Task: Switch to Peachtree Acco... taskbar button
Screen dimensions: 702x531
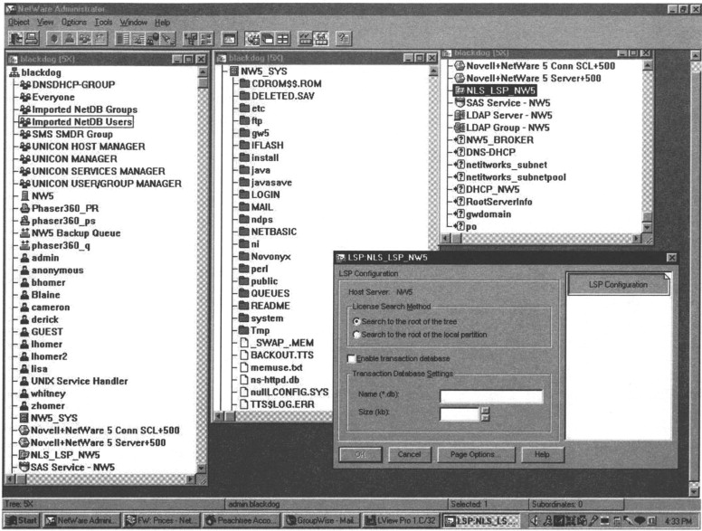Action: 242,520
